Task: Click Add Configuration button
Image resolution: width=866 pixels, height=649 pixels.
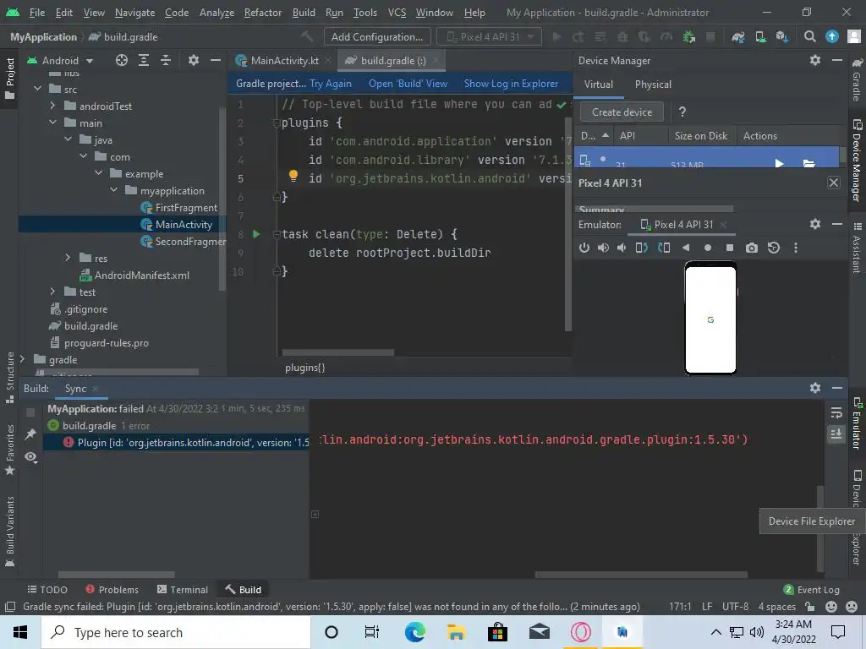Action: (376, 37)
